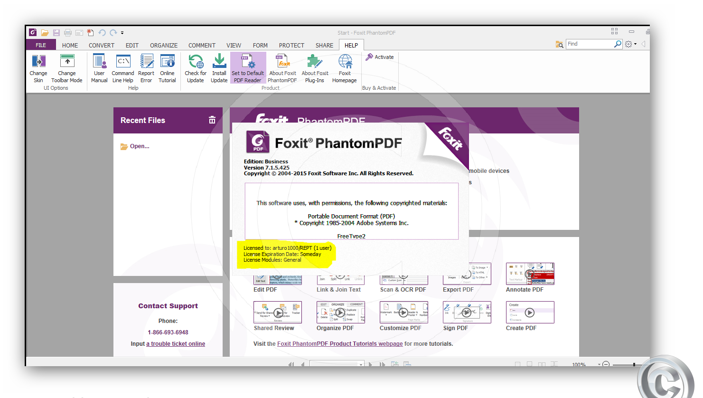Play the Shared Review tutorial thumbnail
This screenshot has width=703, height=398.
(x=278, y=313)
